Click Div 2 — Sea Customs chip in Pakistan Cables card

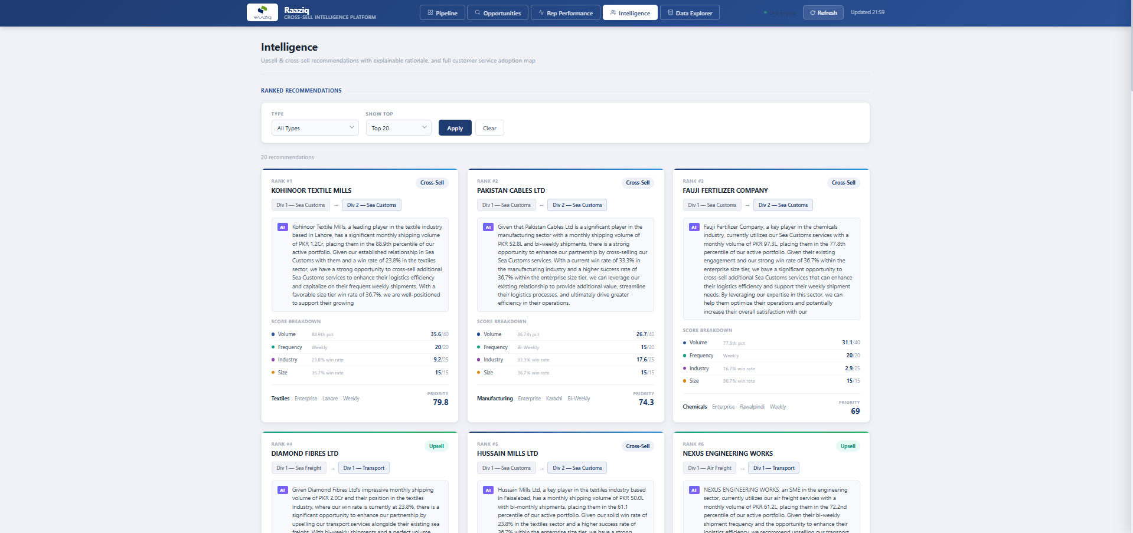pyautogui.click(x=577, y=205)
